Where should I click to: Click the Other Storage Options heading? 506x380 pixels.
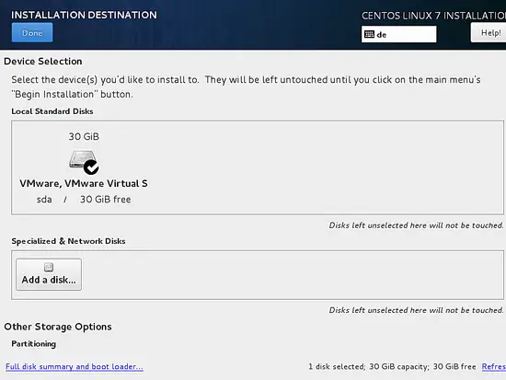(58, 327)
